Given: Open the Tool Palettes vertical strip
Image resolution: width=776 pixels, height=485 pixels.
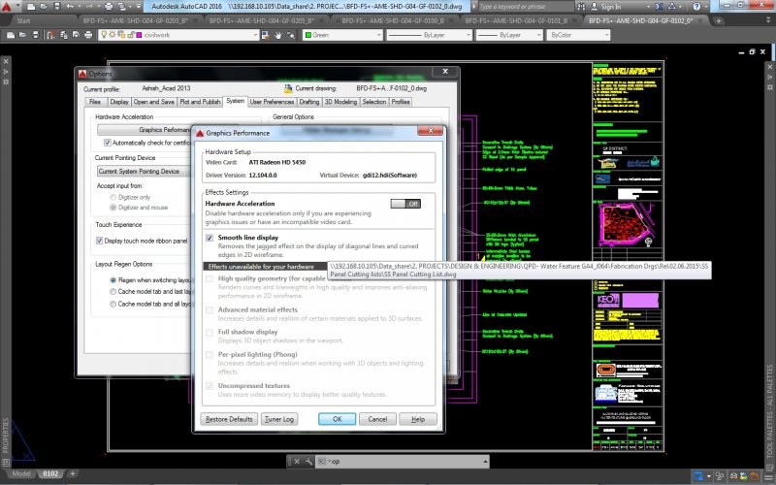Looking at the screenshot, I should click(769, 411).
